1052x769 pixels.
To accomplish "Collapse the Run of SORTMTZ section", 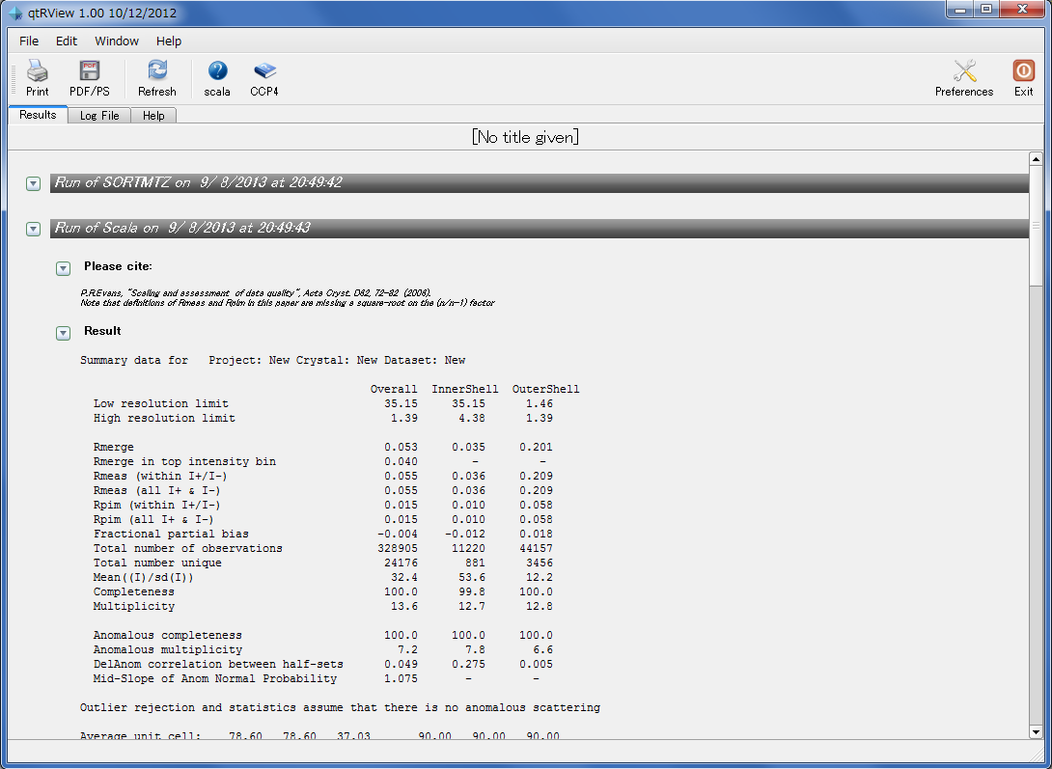I will coord(33,183).
